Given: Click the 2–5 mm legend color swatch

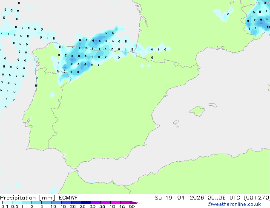Looking at the screenshot, I should click(37, 202).
